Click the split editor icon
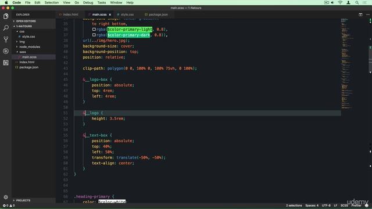The width and height of the screenshot is (372, 209). [360, 15]
